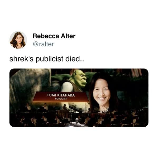
Task: Click the @ralter handle
Action: coord(43,44)
